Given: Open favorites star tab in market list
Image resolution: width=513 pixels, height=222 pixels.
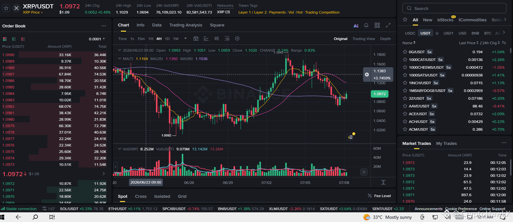Looking at the screenshot, I should [405, 20].
